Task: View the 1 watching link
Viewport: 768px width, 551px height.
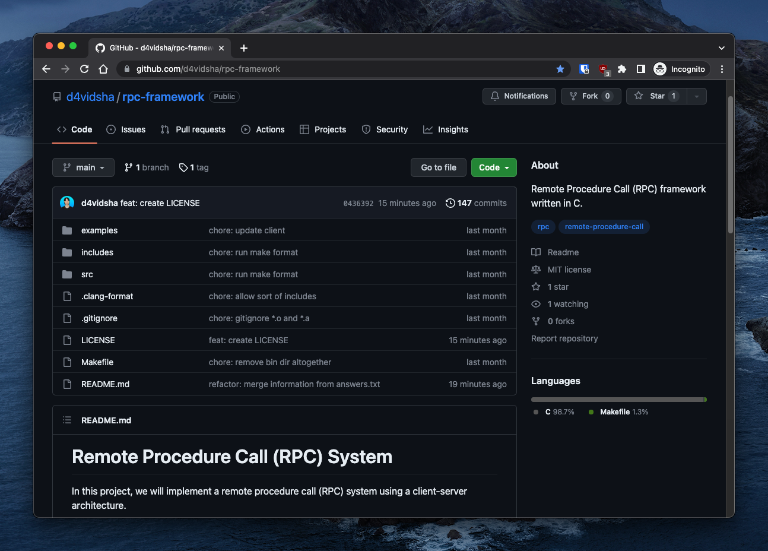Action: [x=560, y=304]
